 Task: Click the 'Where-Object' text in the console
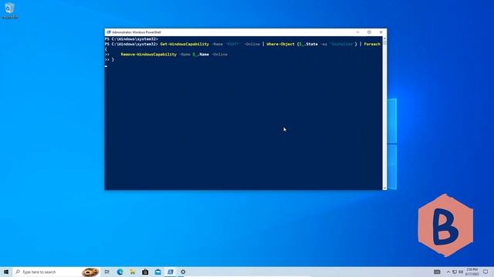coord(280,45)
